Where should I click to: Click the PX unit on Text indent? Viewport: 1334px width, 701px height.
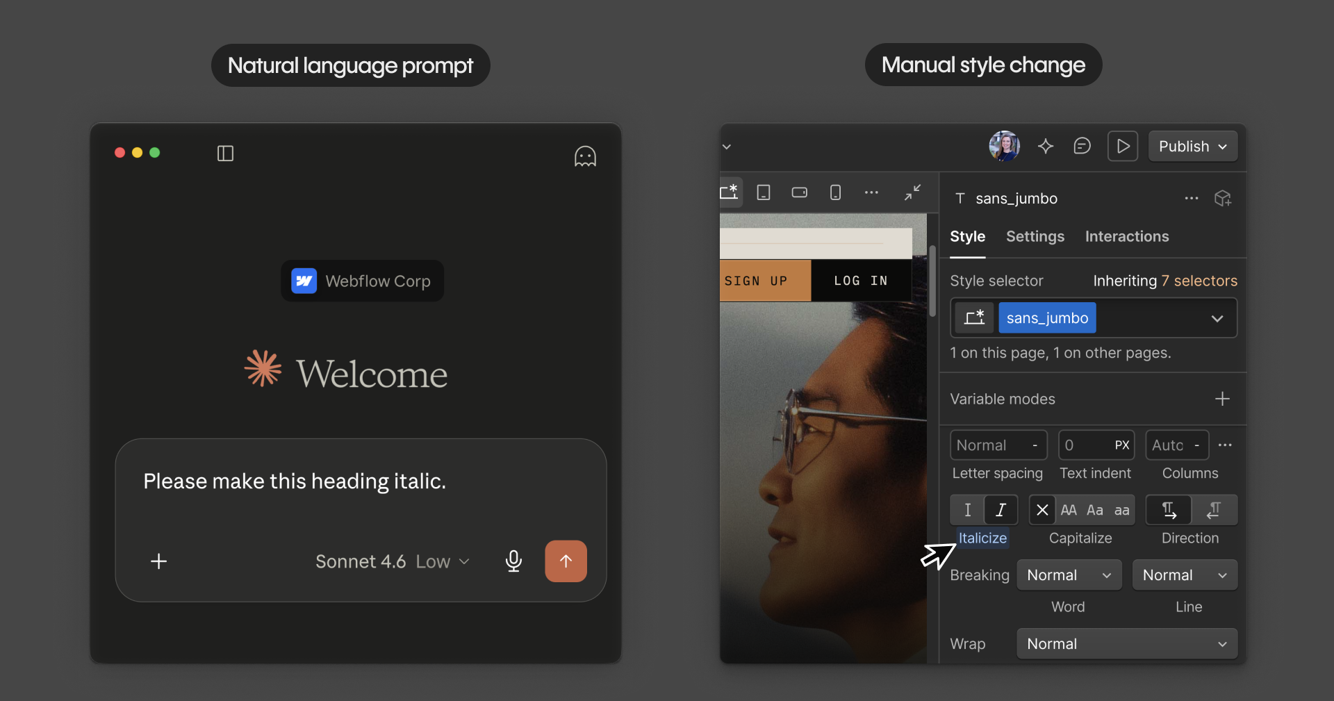[x=1122, y=445]
